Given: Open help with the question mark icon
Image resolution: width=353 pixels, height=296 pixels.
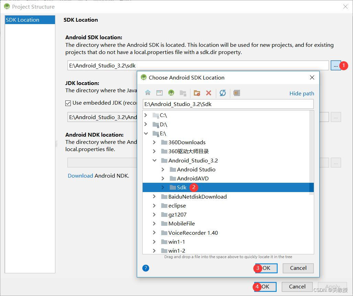Looking at the screenshot, I should (146, 268).
